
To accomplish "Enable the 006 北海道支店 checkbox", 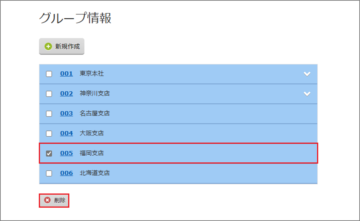I will (x=49, y=173).
